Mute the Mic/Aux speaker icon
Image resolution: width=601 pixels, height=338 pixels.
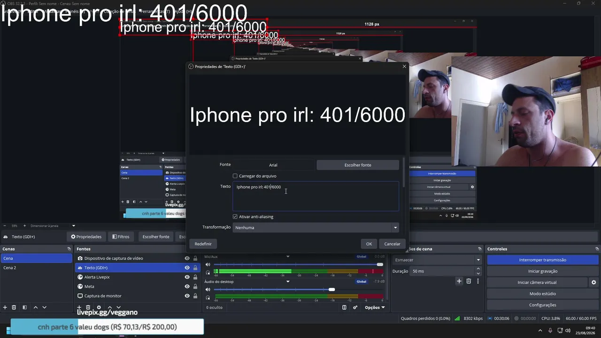tap(208, 265)
